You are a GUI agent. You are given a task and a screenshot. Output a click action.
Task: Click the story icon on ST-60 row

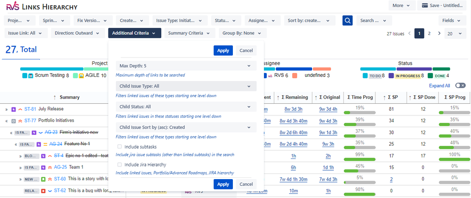[43, 179]
